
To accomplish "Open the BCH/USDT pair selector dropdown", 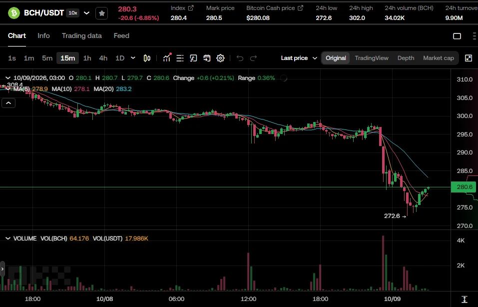I will click(86, 13).
